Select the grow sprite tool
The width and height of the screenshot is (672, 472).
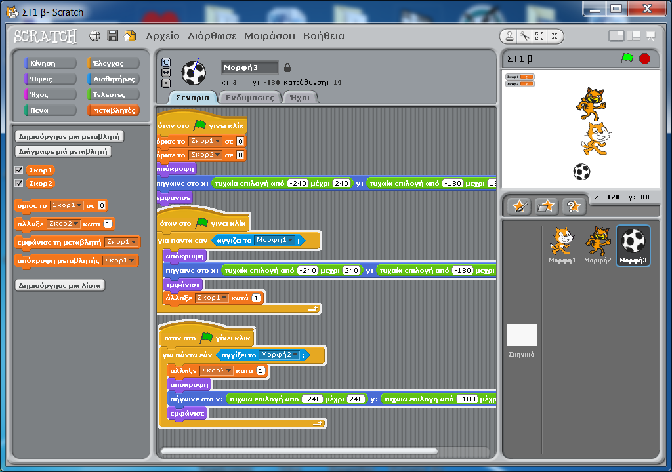539,37
